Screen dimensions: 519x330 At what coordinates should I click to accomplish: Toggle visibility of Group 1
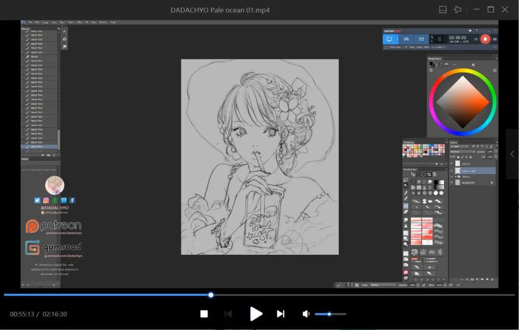[x=452, y=177]
